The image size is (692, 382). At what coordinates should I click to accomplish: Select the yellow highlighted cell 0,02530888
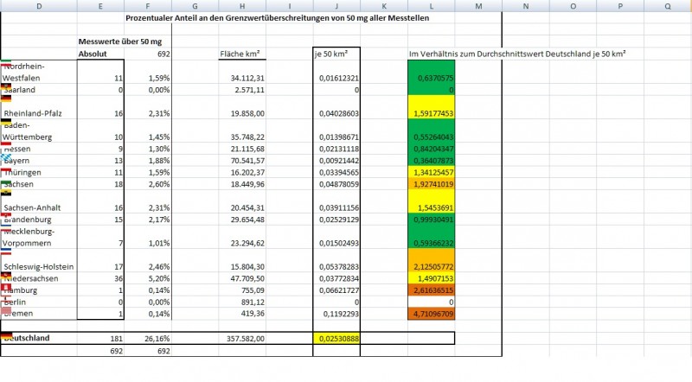coord(336,338)
